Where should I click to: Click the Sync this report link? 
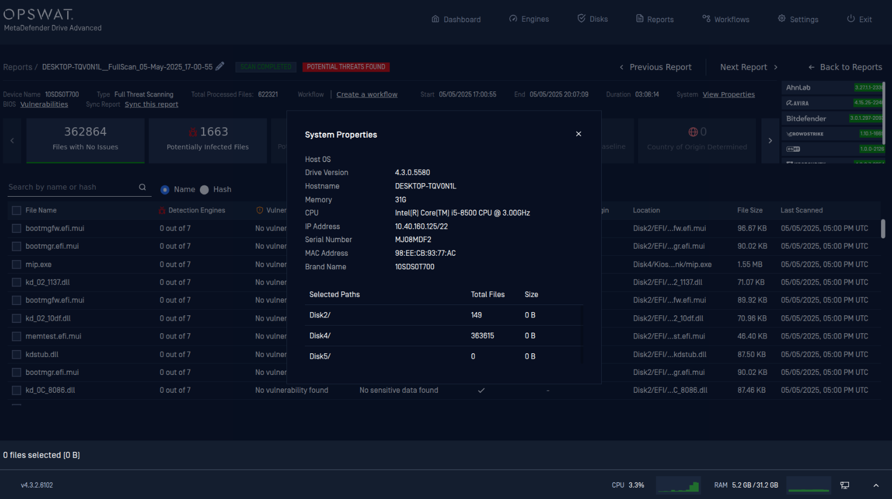[151, 105]
